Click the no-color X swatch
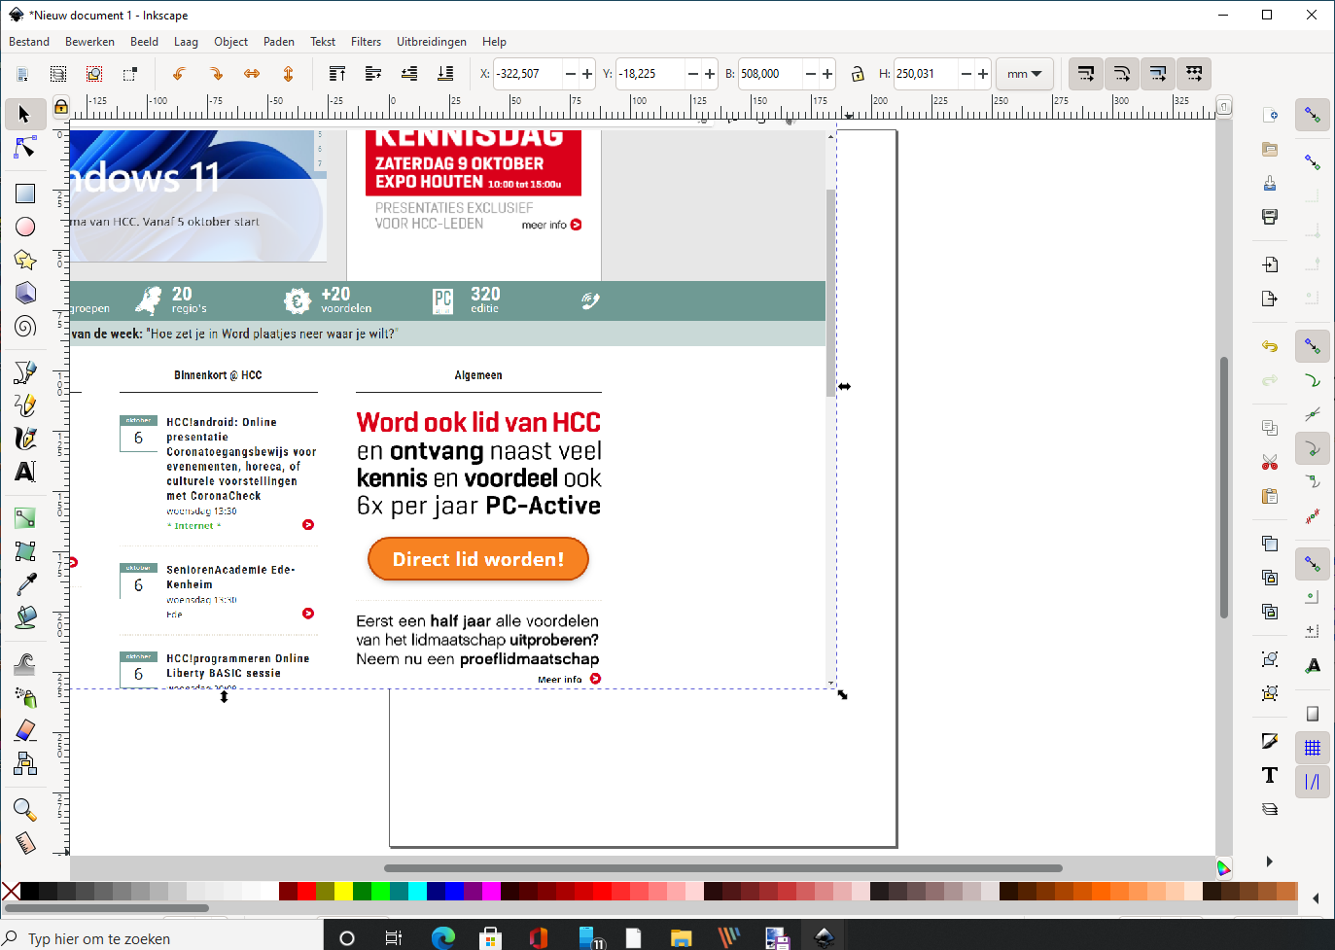This screenshot has width=1335, height=950. click(11, 891)
